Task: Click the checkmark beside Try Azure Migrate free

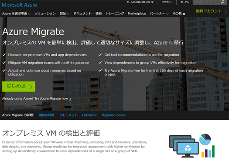Action: (100, 70)
